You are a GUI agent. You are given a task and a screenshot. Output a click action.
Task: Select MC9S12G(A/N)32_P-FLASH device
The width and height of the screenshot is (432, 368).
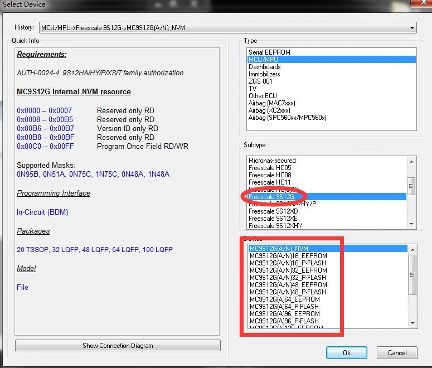pyautogui.click(x=328, y=277)
